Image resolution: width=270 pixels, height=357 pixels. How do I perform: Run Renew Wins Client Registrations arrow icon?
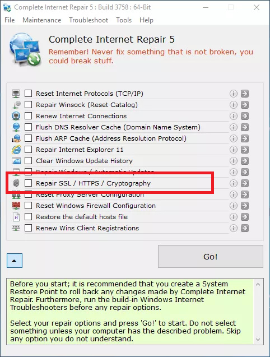coord(245,228)
